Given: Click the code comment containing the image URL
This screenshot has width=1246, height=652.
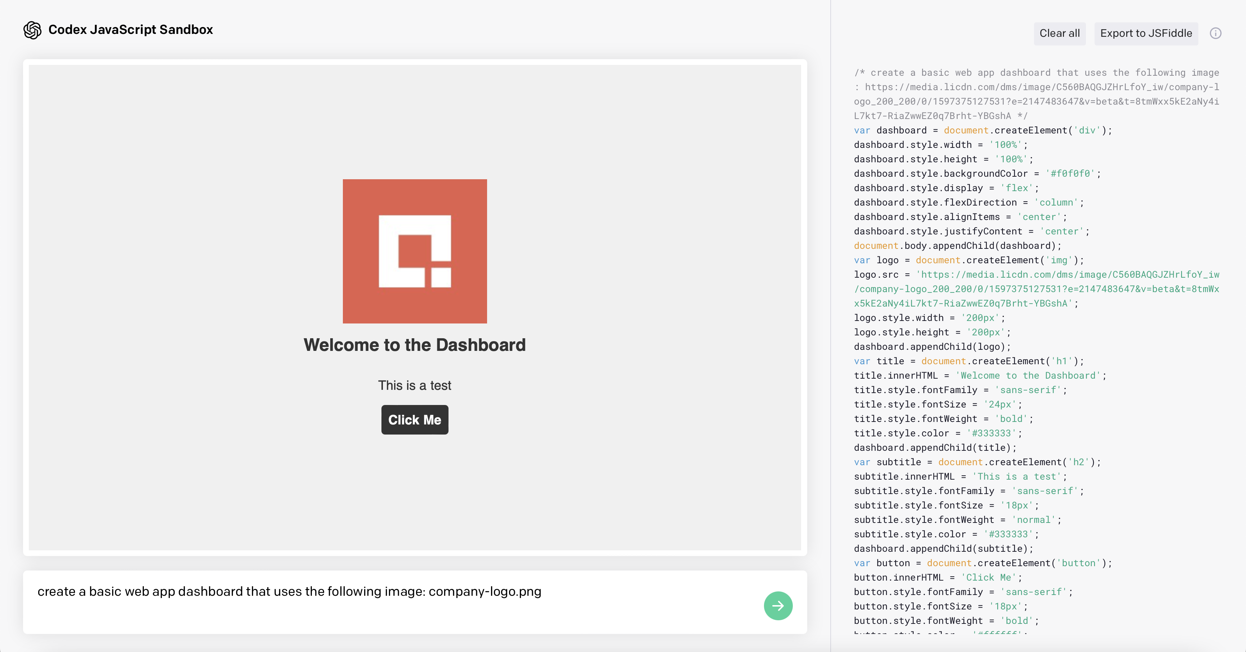Looking at the screenshot, I should 1036,94.
